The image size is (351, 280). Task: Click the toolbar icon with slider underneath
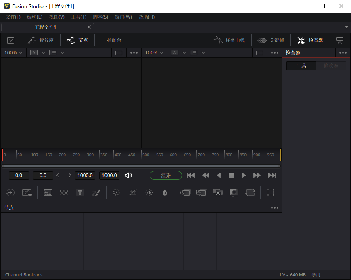click(x=234, y=193)
